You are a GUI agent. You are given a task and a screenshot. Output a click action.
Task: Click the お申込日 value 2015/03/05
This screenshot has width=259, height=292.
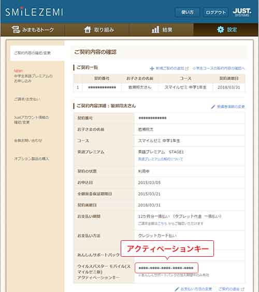149,183
